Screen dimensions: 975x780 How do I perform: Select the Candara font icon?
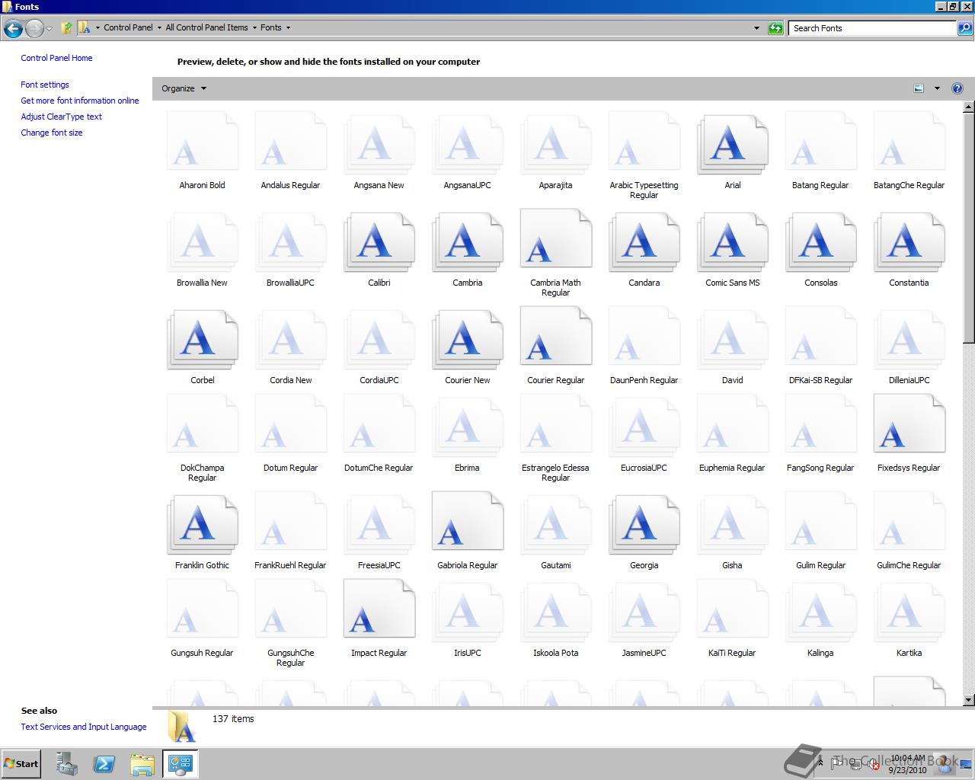click(644, 242)
